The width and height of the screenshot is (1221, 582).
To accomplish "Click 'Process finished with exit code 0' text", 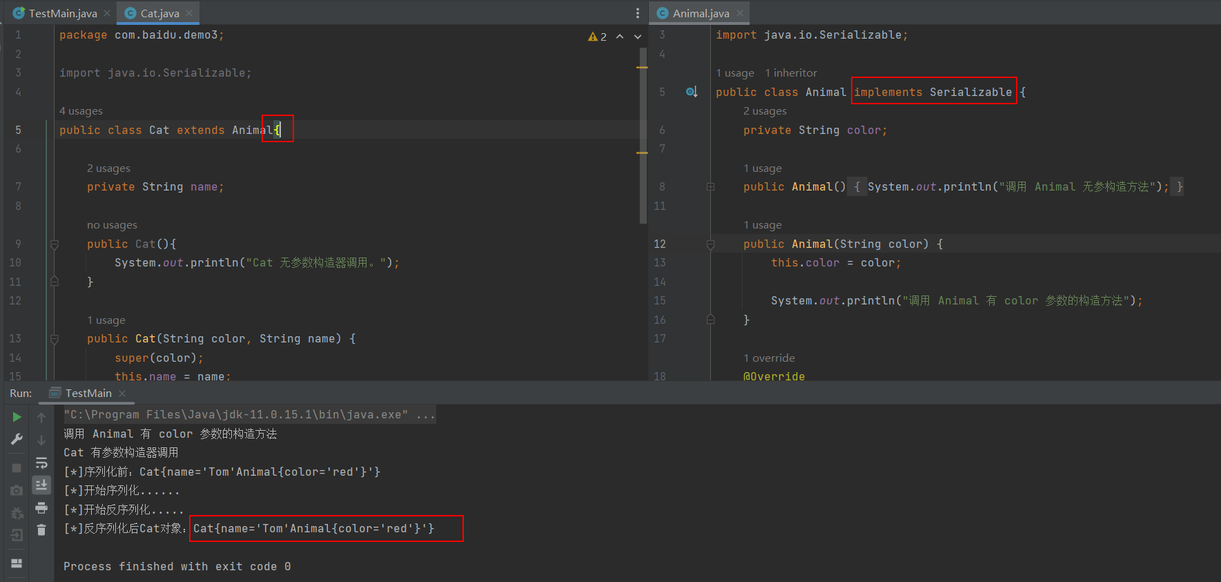I will click(177, 566).
